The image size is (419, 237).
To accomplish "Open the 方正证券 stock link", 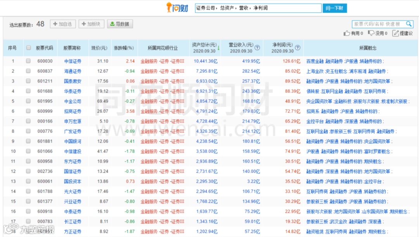I will [x=73, y=232].
